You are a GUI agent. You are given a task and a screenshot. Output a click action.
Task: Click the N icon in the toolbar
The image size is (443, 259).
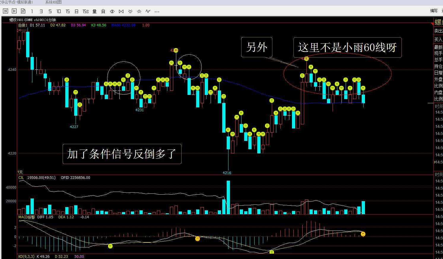tap(5, 11)
